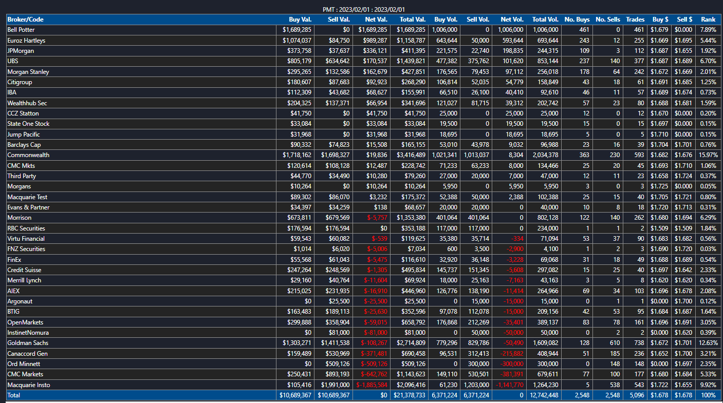Select the Morgans broker name
The width and height of the screenshot is (723, 403).
click(x=19, y=186)
